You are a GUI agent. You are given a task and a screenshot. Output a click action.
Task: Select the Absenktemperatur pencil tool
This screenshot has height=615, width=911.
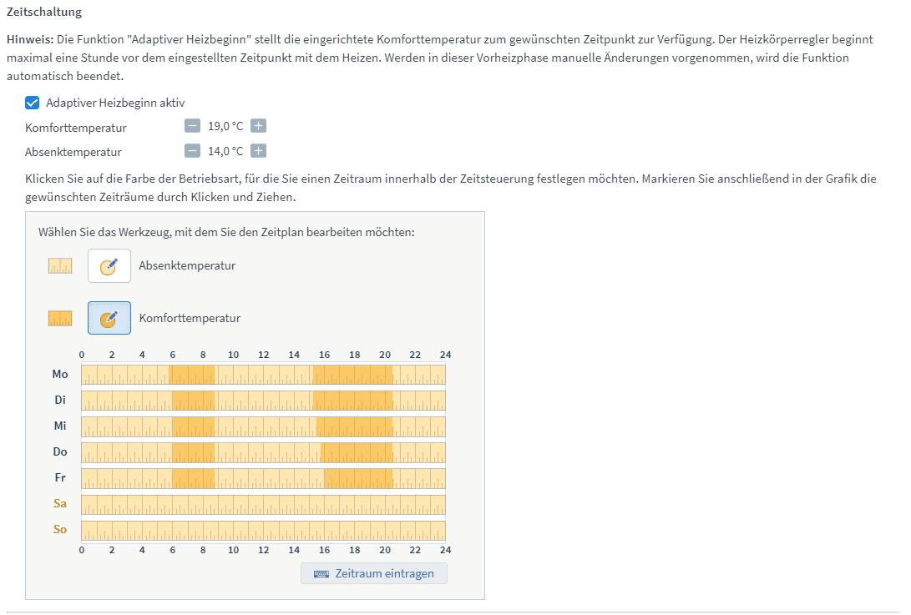coord(109,266)
